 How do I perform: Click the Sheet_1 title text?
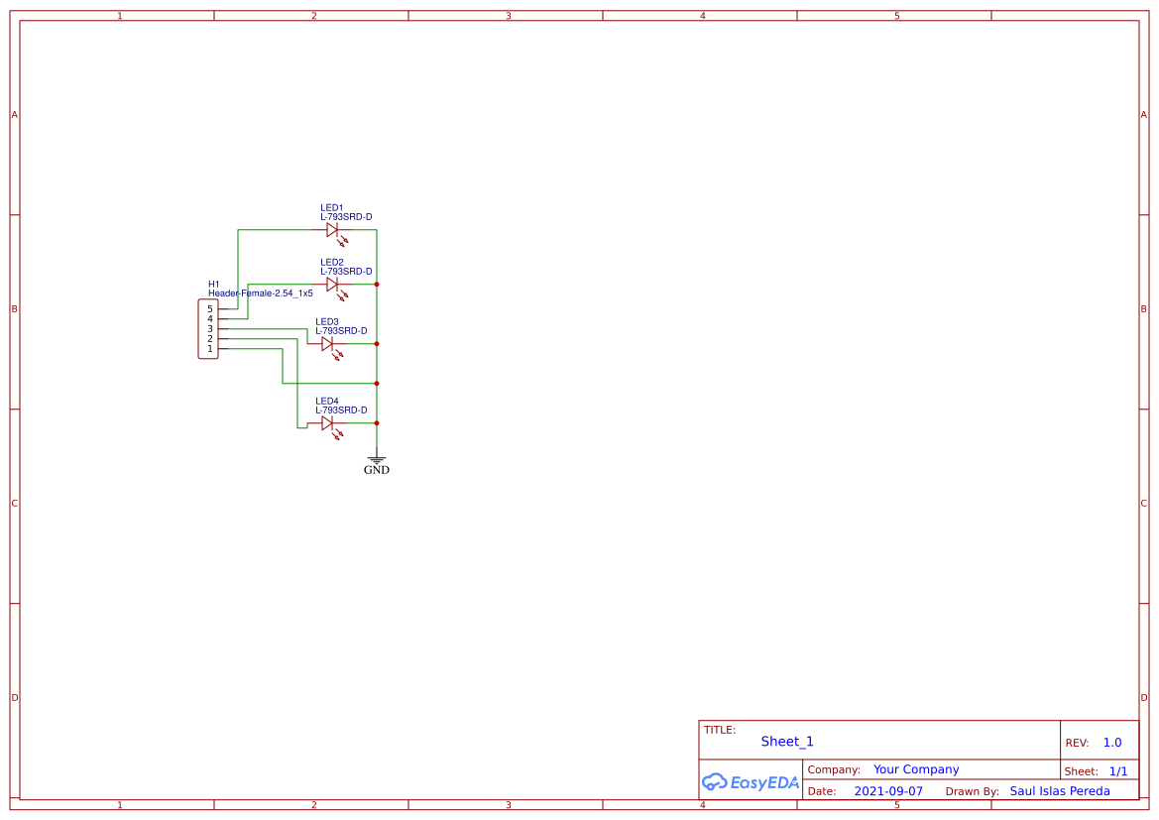coord(786,741)
